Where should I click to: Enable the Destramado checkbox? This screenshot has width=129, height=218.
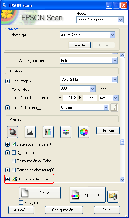(14, 153)
